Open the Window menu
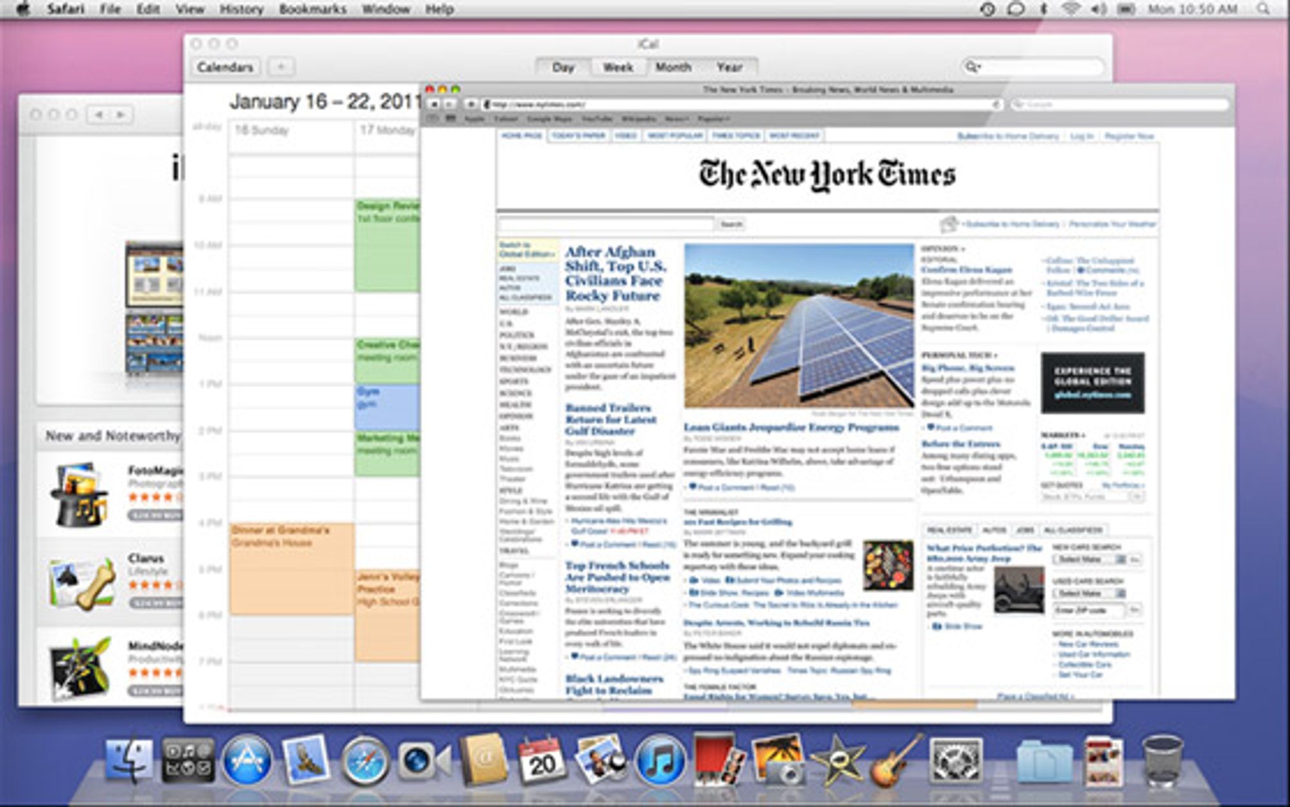The height and width of the screenshot is (807, 1290). coord(386,9)
